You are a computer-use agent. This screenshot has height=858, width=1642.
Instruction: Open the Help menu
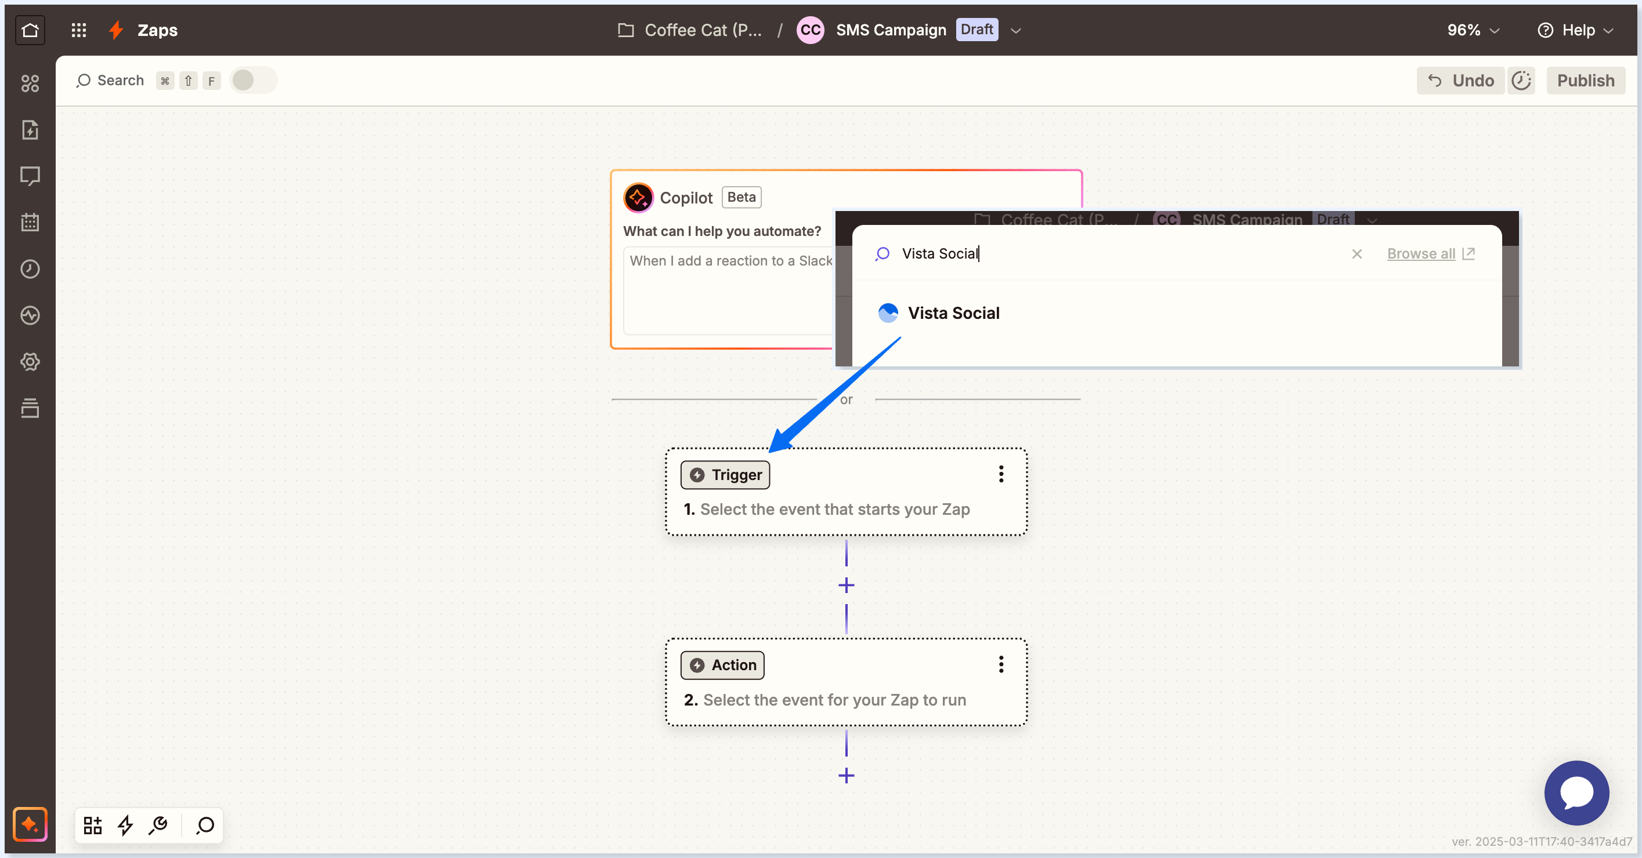pos(1576,30)
